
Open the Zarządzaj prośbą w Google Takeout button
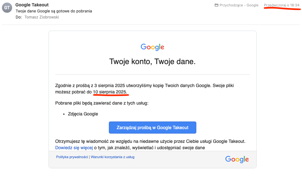click(x=153, y=128)
